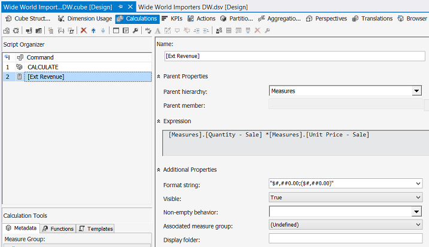
Task: Select the CALCULATE command in Script Organizer
Action: pos(43,67)
